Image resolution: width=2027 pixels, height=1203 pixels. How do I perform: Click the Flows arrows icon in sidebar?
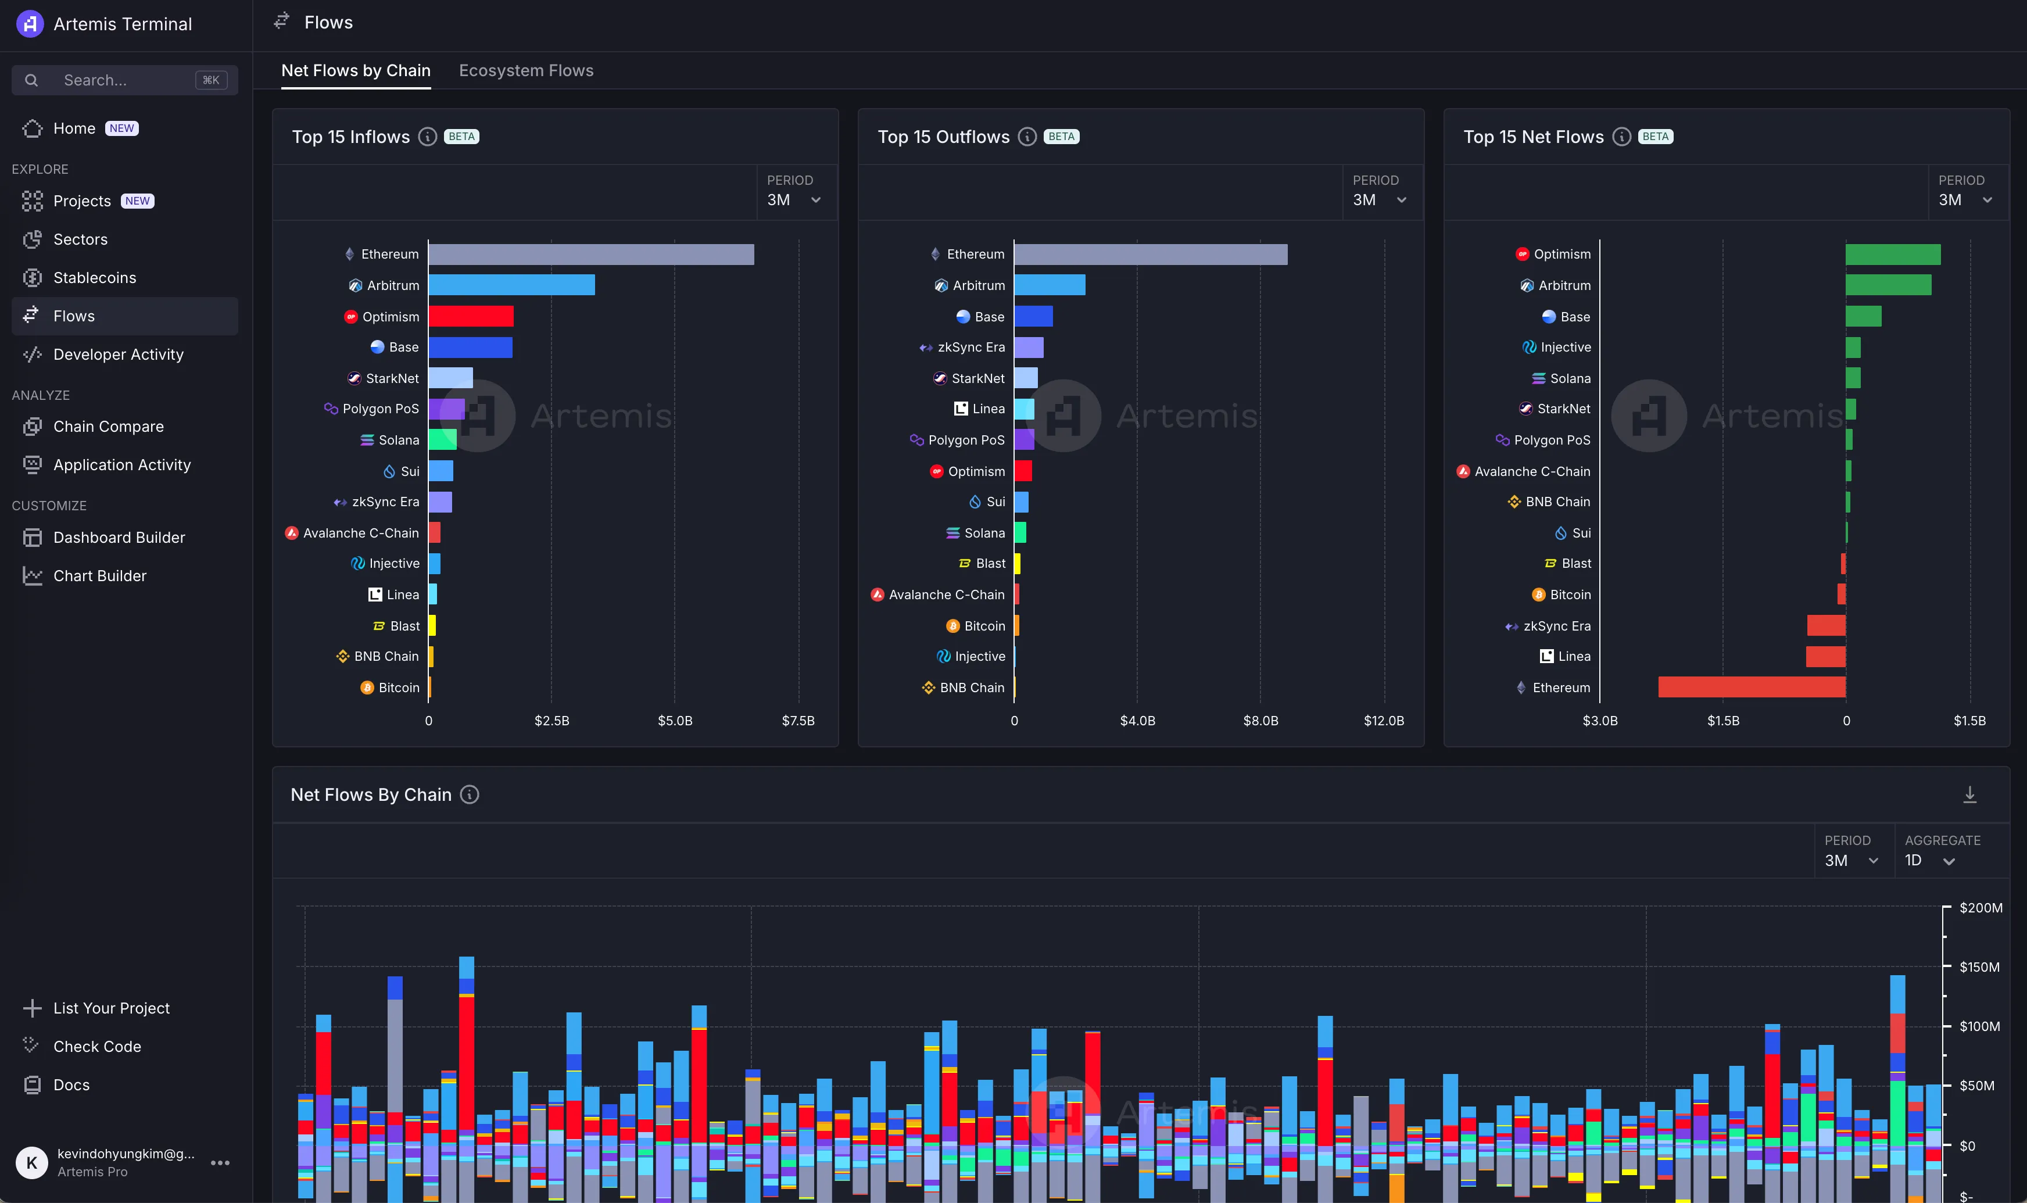(31, 316)
